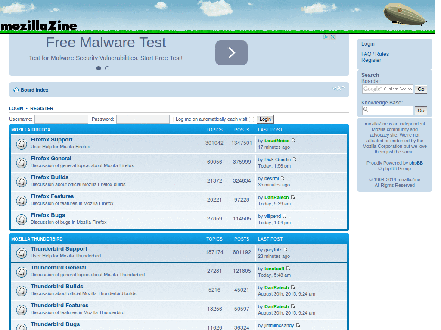Image resolution: width=441 pixels, height=330 pixels.
Task: Click the mozillaZine logo
Action: click(x=39, y=25)
